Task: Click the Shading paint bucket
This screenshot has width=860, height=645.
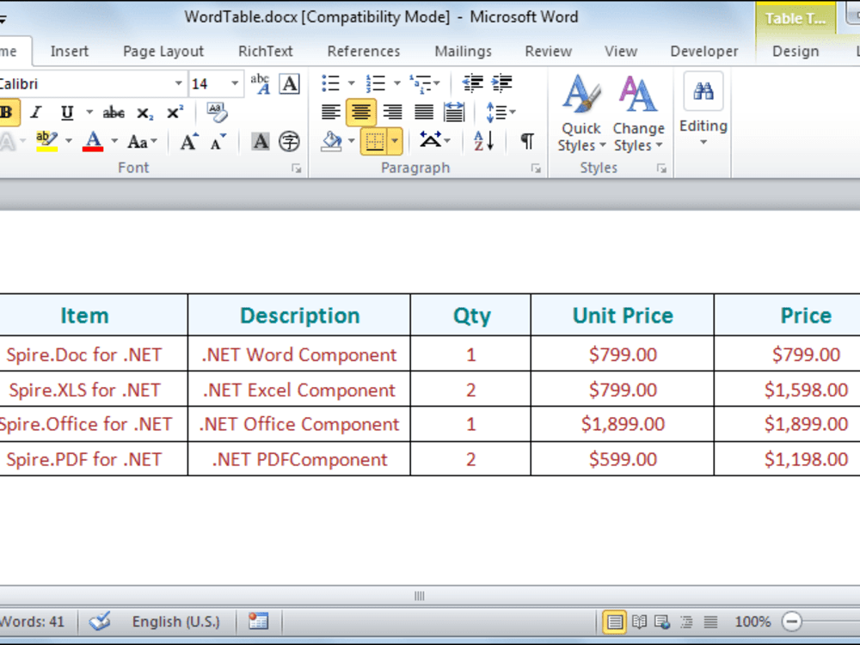Action: tap(331, 142)
